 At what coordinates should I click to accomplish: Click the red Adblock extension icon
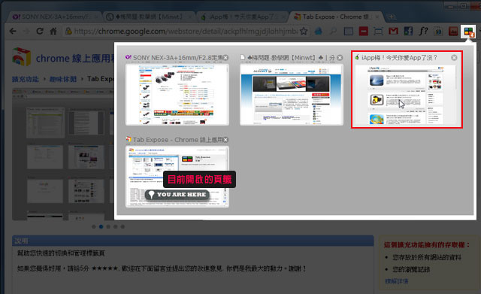364,31
